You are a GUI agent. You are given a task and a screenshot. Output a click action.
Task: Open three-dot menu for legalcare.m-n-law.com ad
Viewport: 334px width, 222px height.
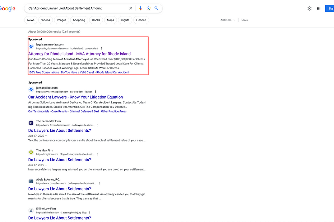(x=101, y=48)
